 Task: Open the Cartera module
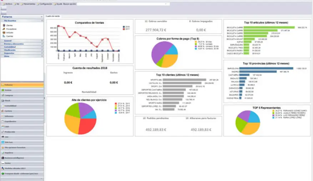(8, 111)
